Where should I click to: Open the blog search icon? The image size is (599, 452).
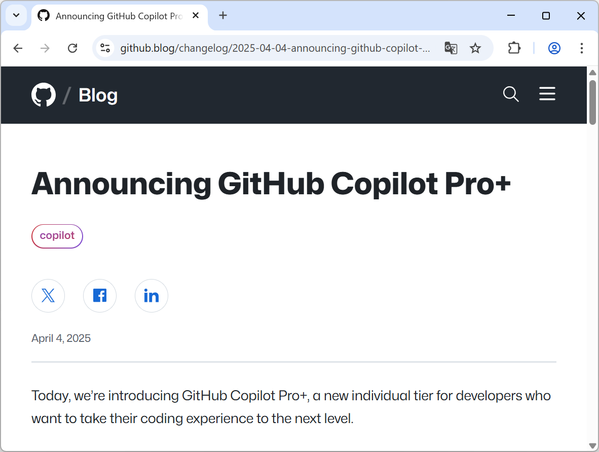tap(511, 94)
